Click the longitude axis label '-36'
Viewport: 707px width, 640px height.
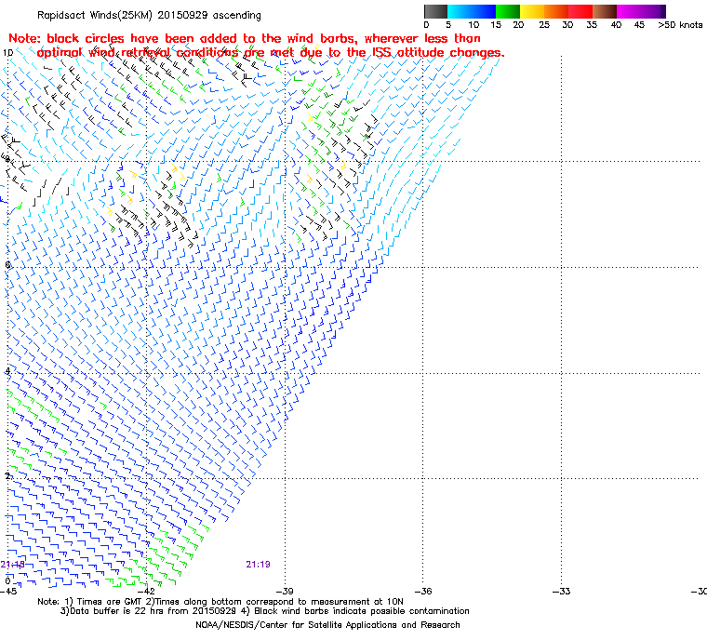423,591
